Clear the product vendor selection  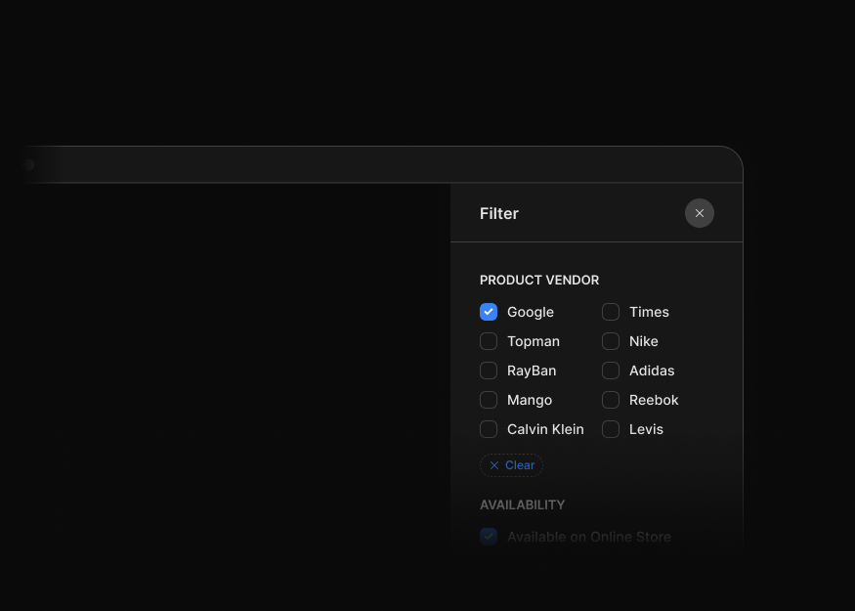click(511, 465)
